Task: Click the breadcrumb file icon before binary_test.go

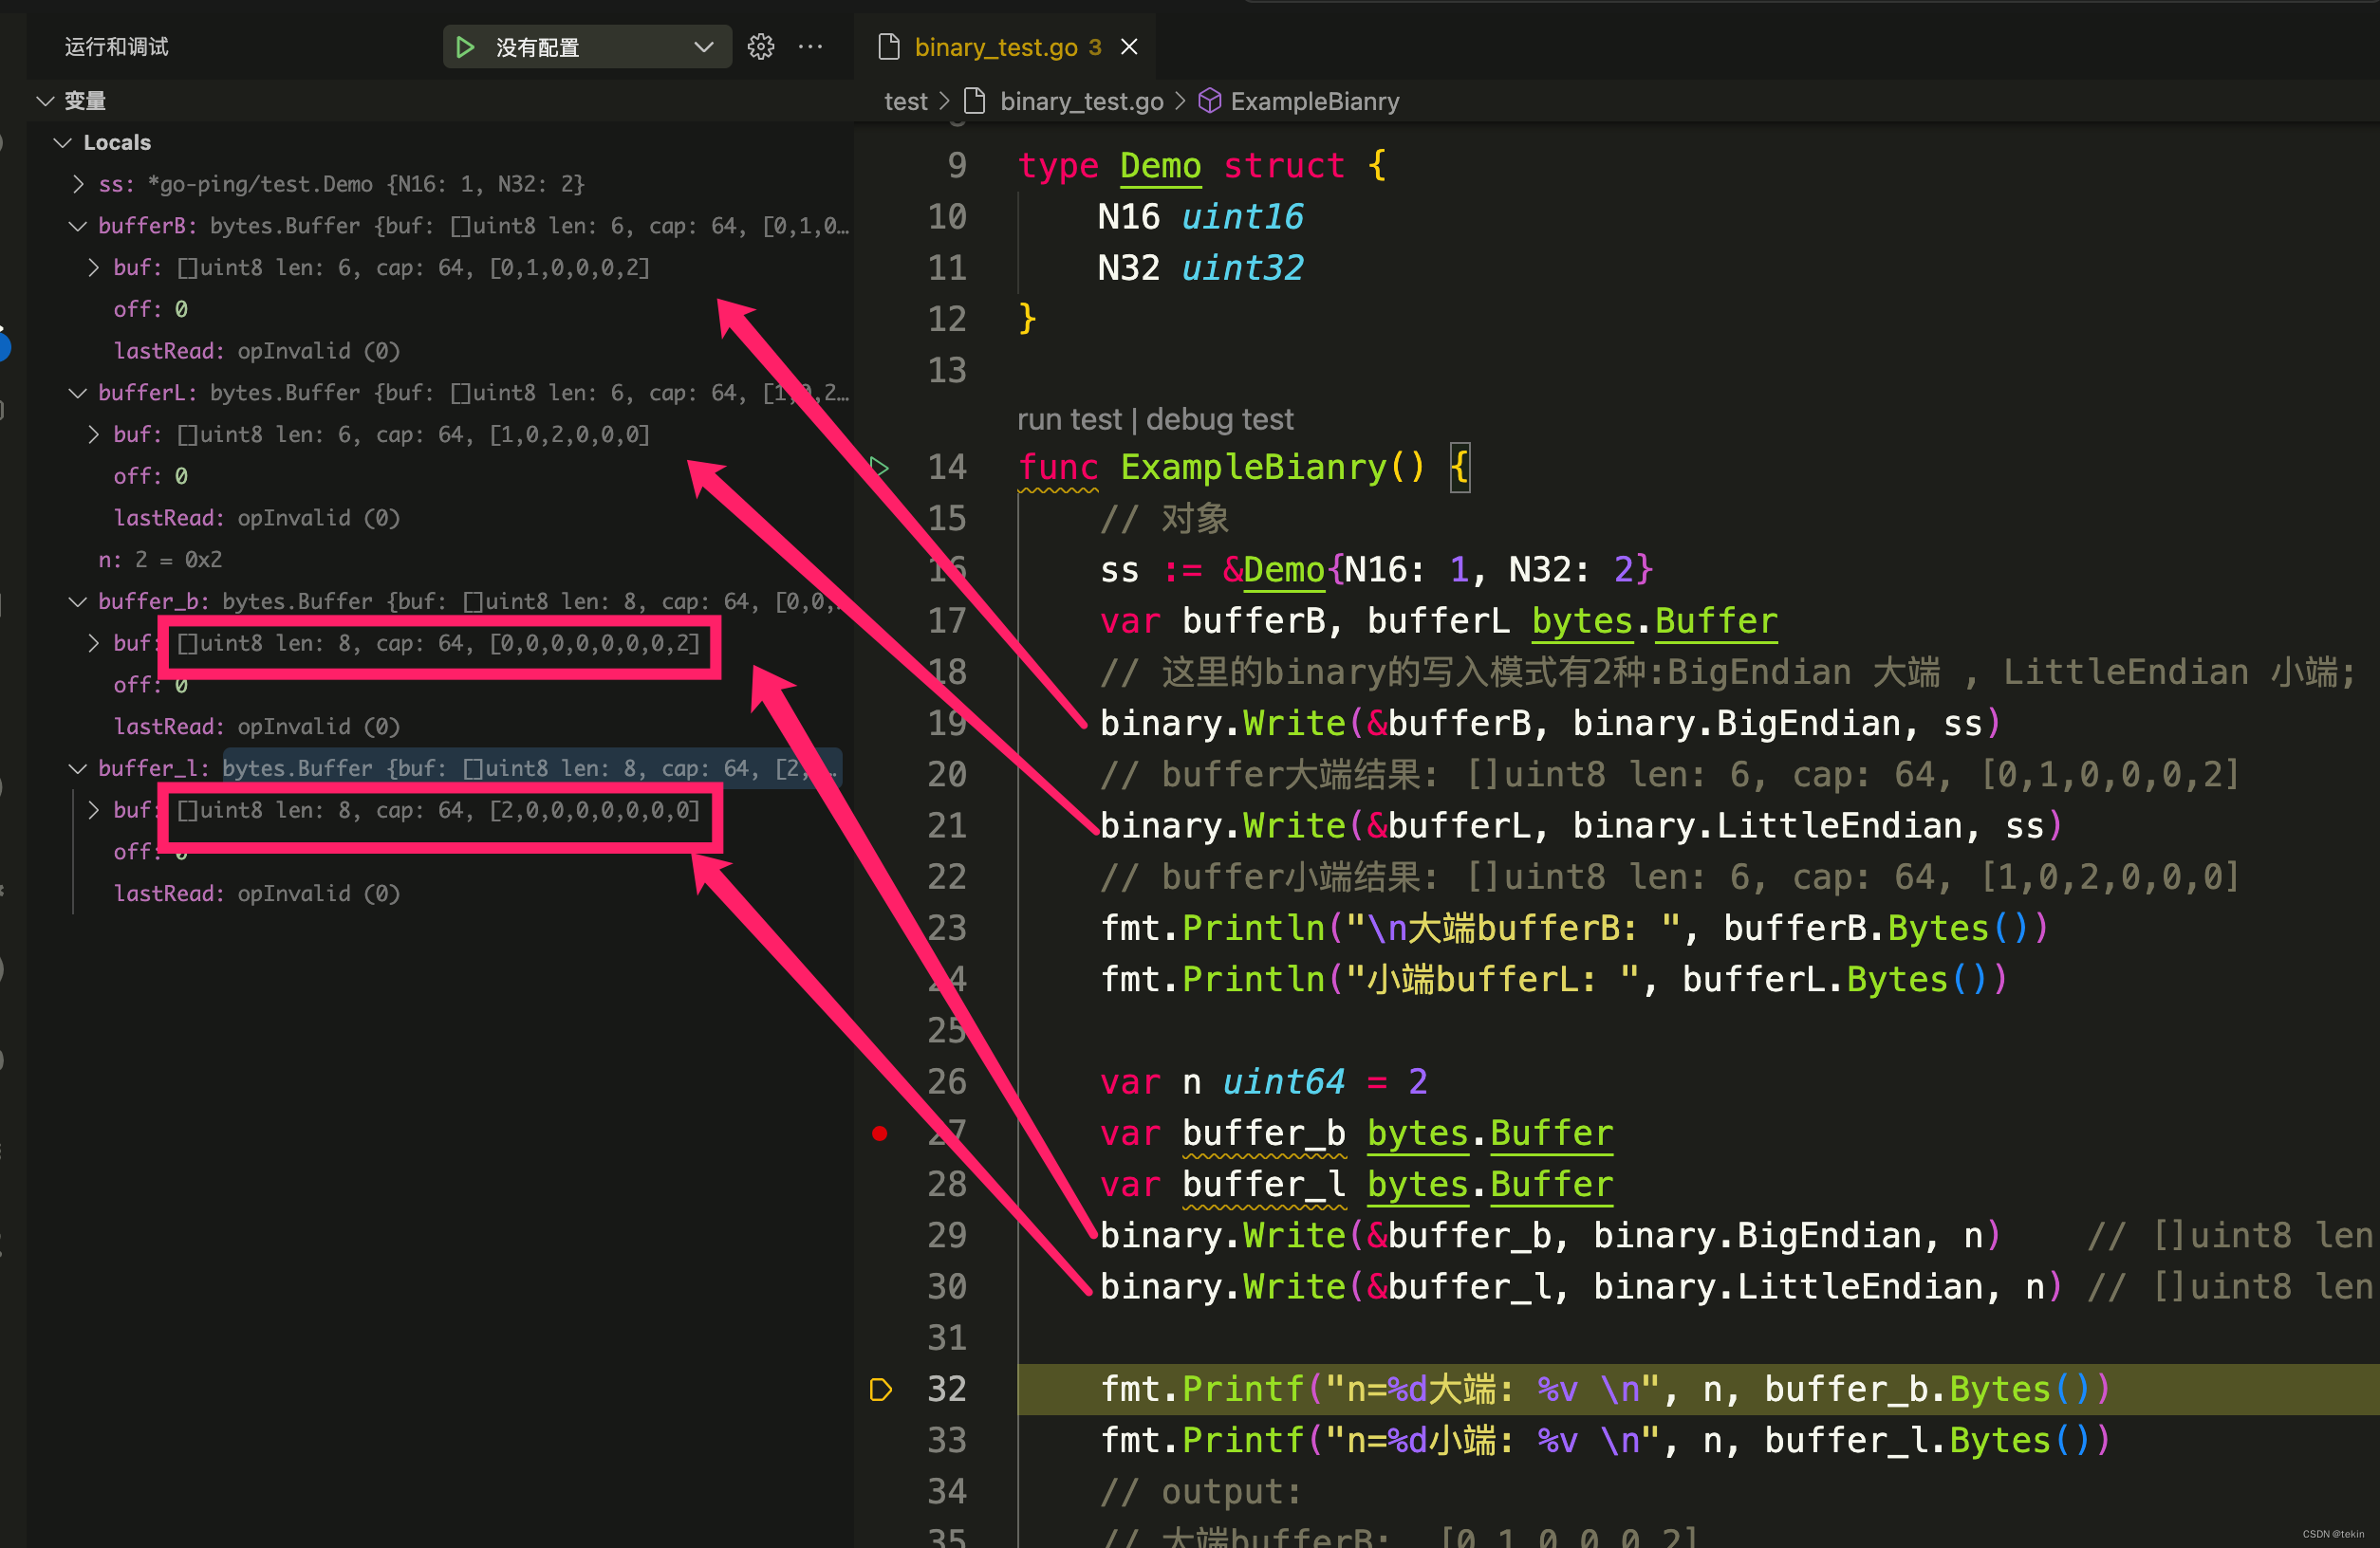Action: [975, 101]
